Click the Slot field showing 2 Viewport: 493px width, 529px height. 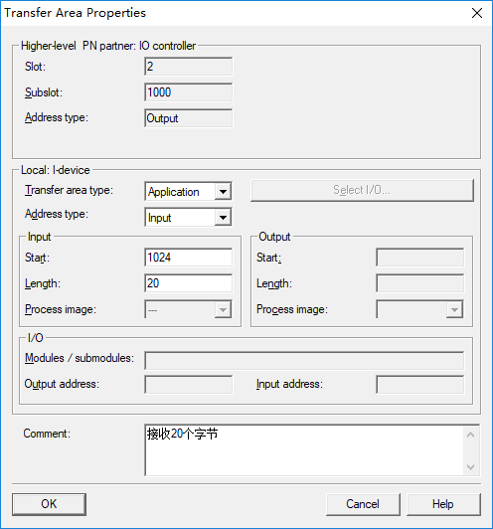pyautogui.click(x=188, y=67)
